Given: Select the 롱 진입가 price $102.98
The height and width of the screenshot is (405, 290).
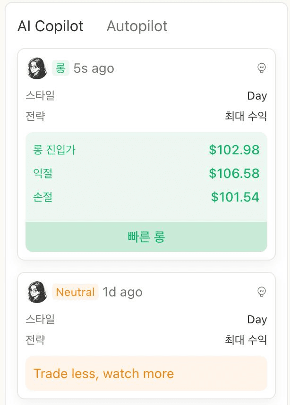Looking at the screenshot, I should click(234, 150).
